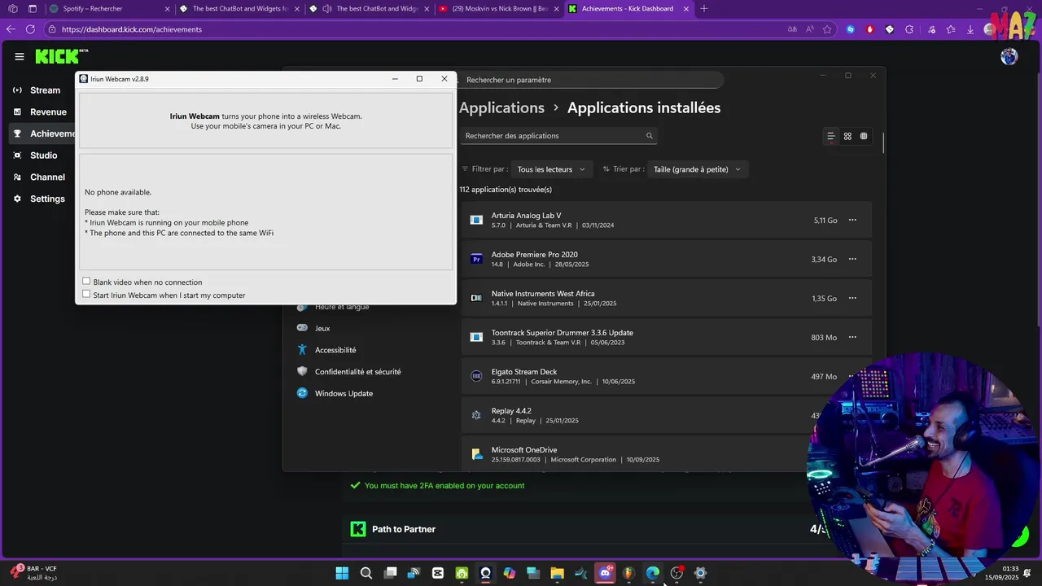Open OBS Studio from the taskbar
Viewport: 1042px width, 586px height.
(676, 573)
